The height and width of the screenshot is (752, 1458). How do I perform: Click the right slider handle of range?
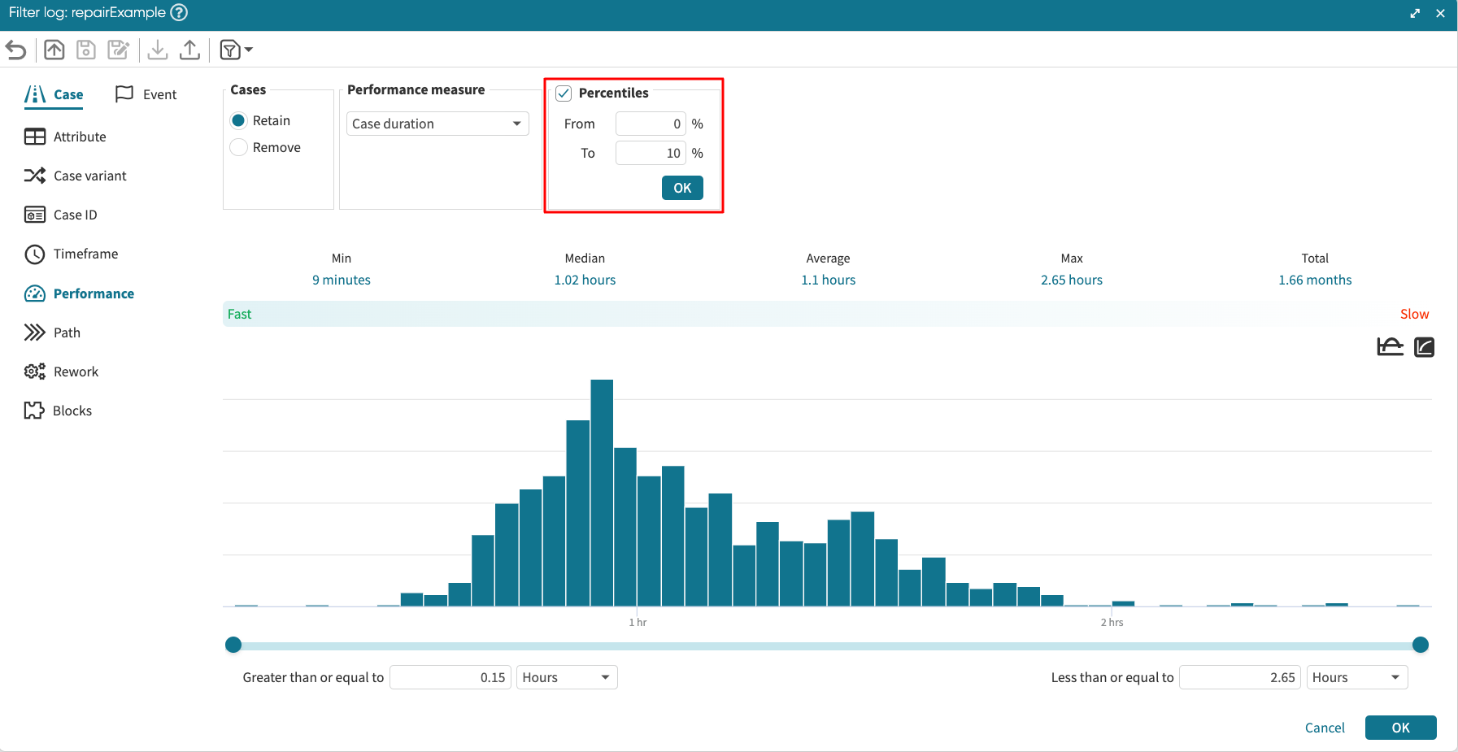[1421, 645]
